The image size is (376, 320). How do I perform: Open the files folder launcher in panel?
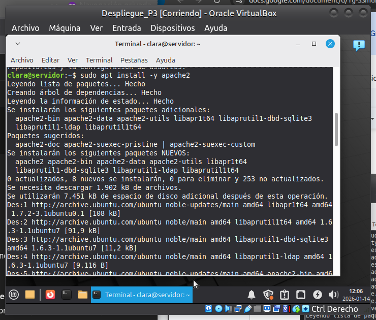[x=29, y=294]
